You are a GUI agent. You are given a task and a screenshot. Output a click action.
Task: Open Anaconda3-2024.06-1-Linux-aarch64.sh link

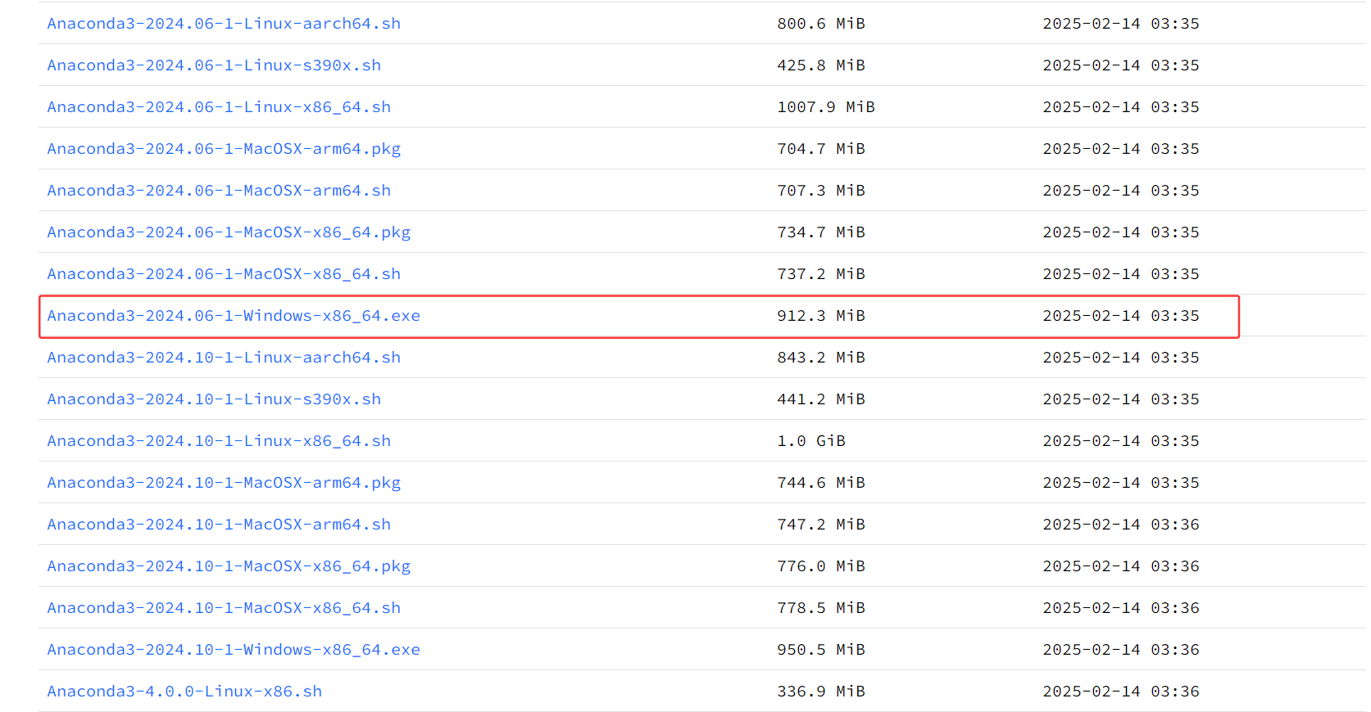[224, 24]
